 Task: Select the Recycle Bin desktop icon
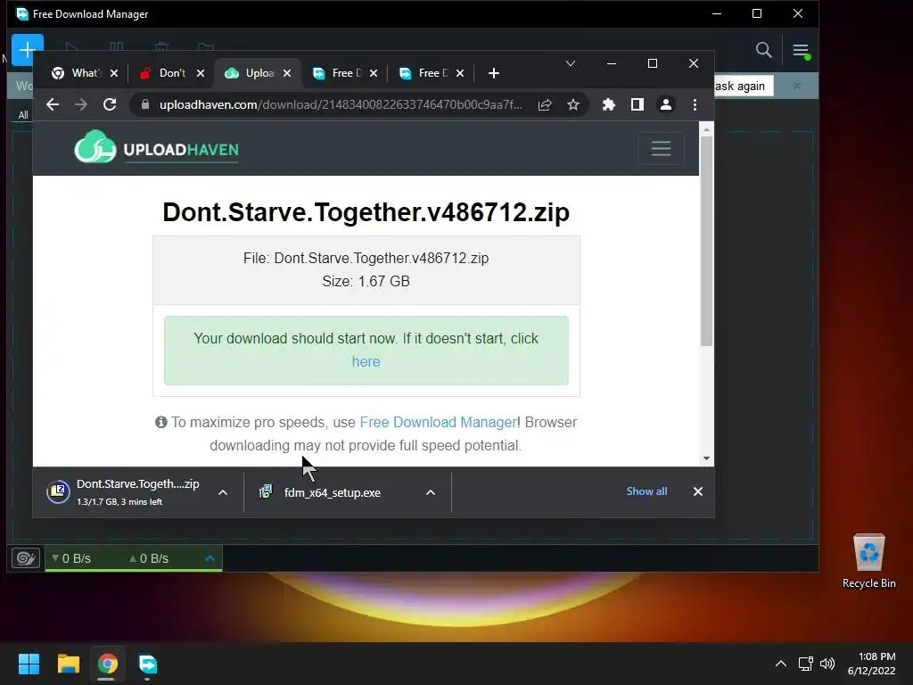[x=868, y=561]
